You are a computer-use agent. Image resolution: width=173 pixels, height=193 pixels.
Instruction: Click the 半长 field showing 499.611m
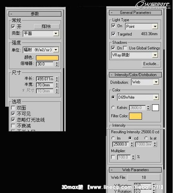coord(45,79)
